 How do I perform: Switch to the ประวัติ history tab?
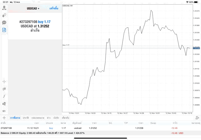click(26, 118)
